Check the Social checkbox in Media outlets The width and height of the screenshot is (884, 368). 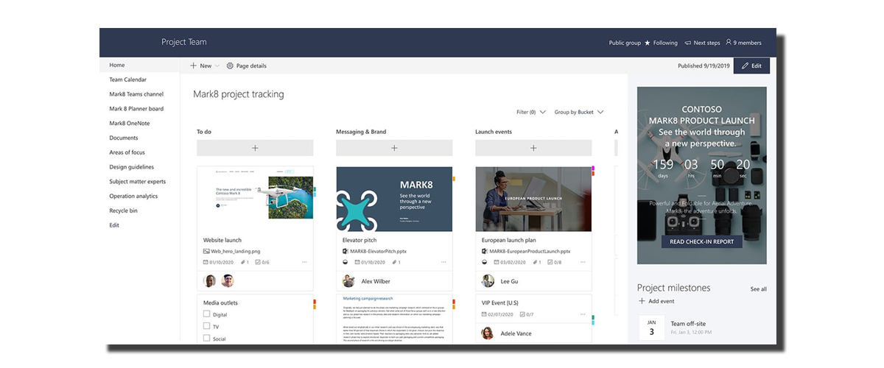pyautogui.click(x=206, y=339)
